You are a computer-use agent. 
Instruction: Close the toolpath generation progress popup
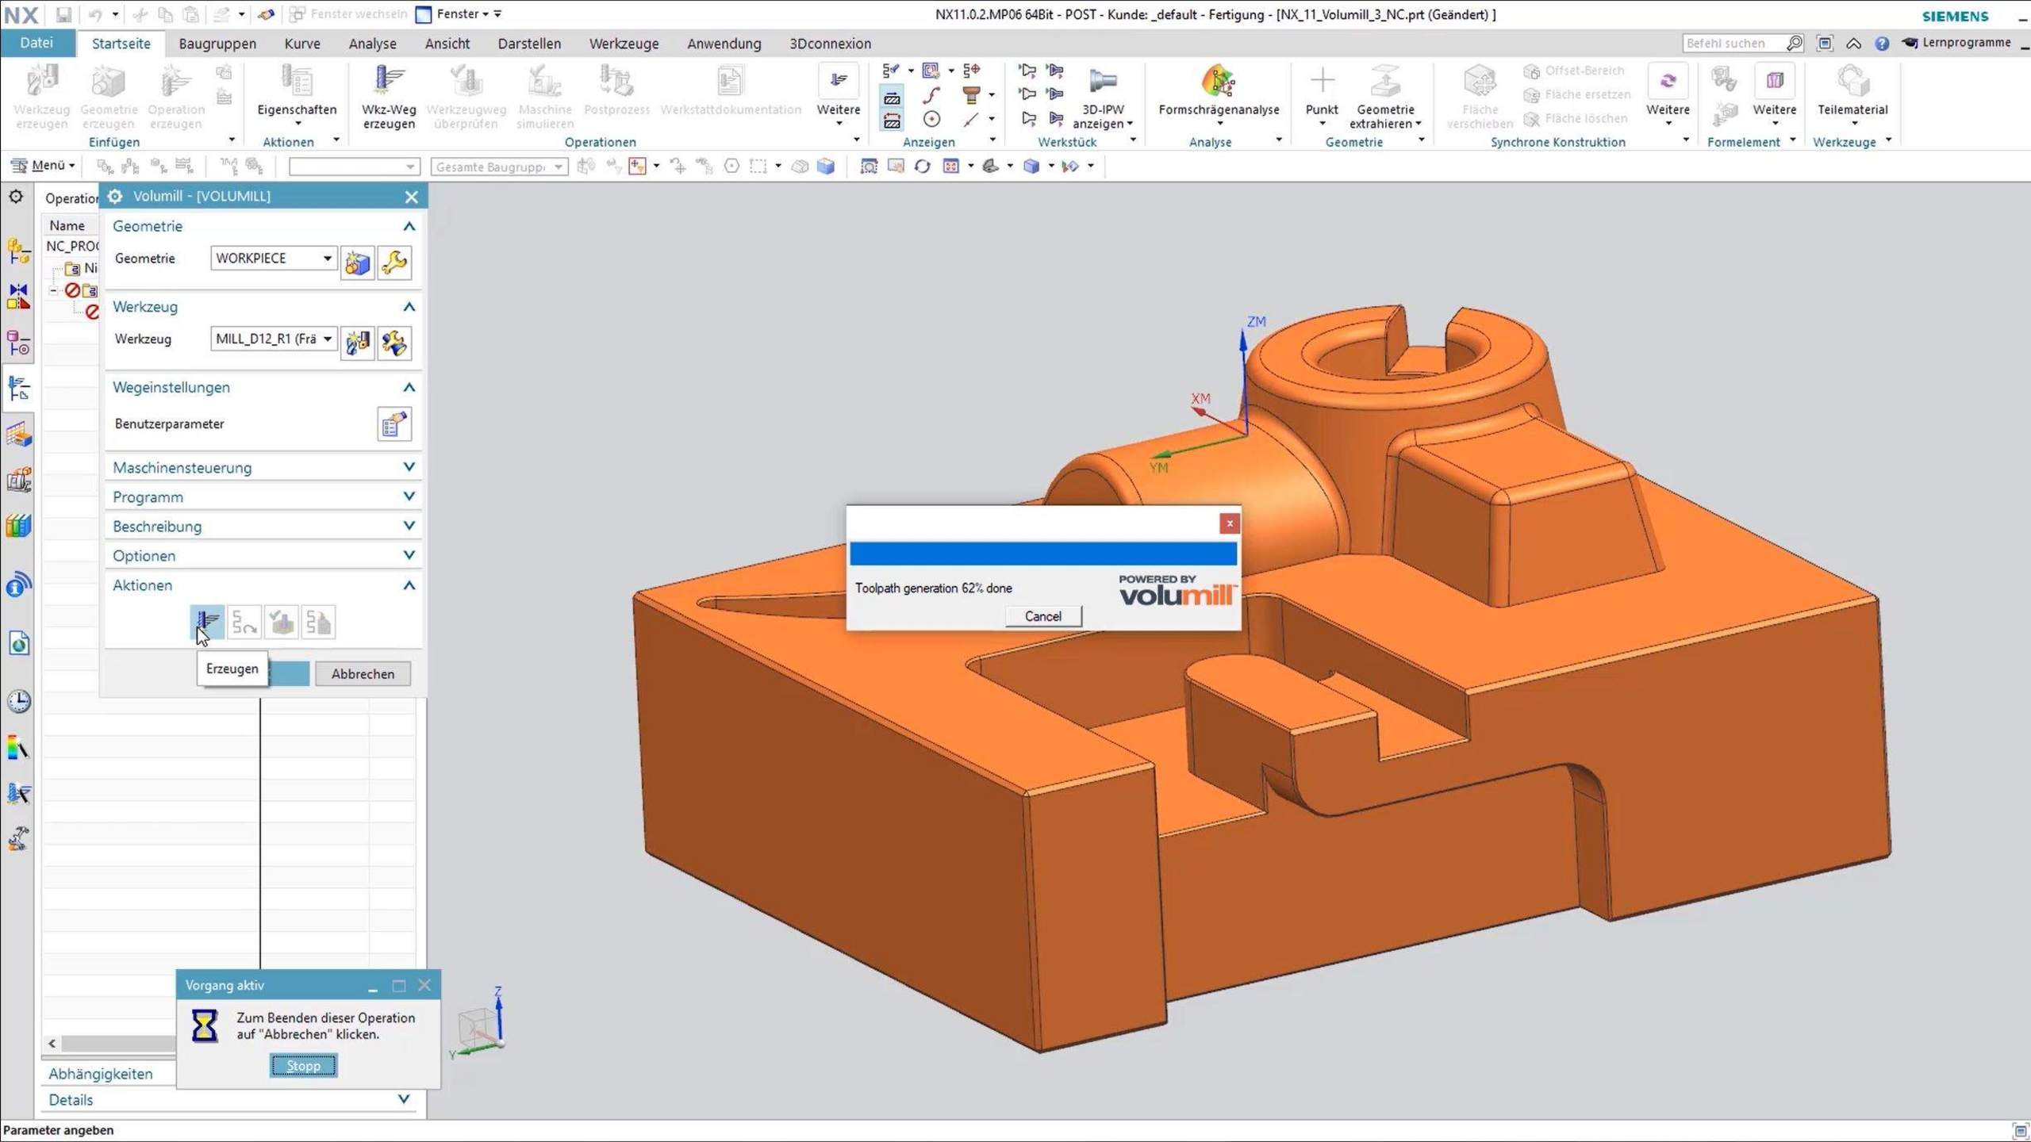point(1230,523)
